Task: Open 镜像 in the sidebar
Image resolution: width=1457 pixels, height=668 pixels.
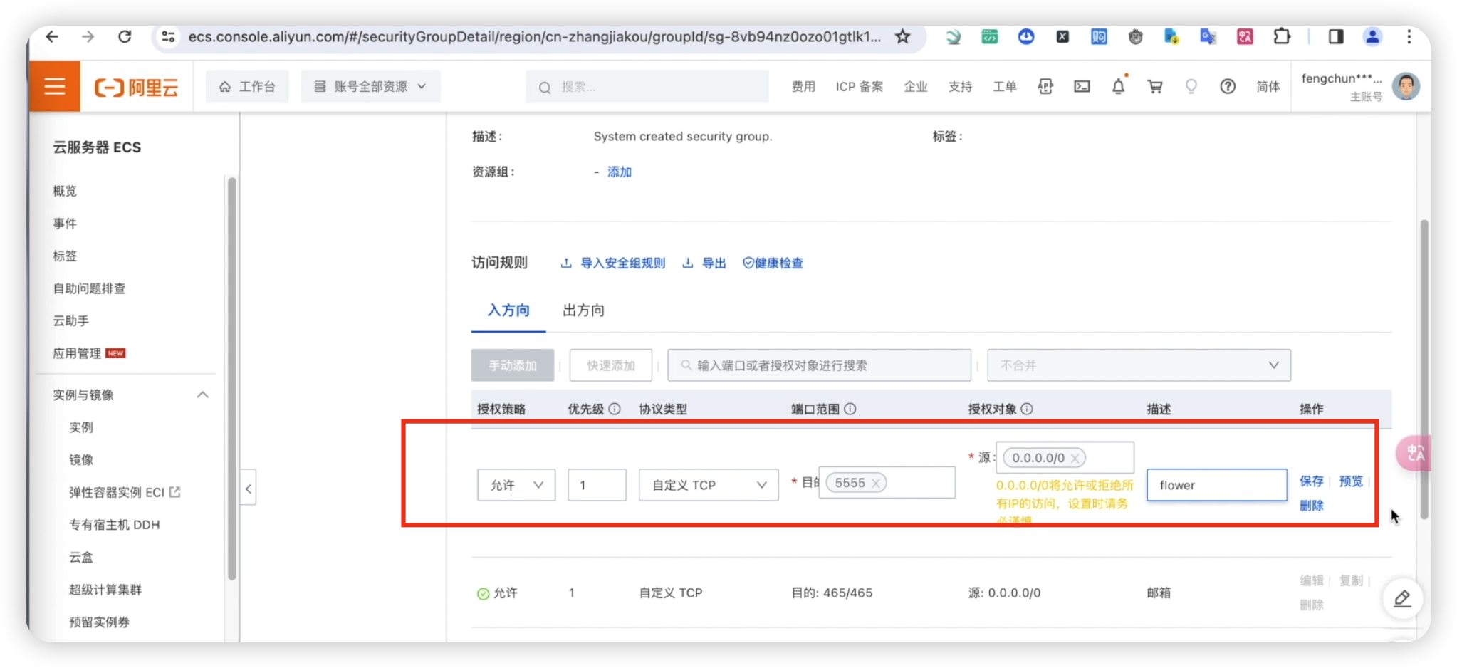Action: tap(81, 460)
